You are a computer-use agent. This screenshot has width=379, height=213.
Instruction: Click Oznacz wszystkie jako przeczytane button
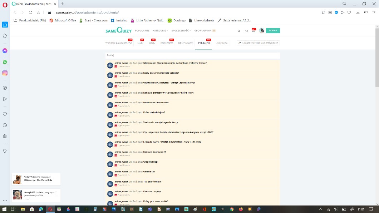pos(258,43)
